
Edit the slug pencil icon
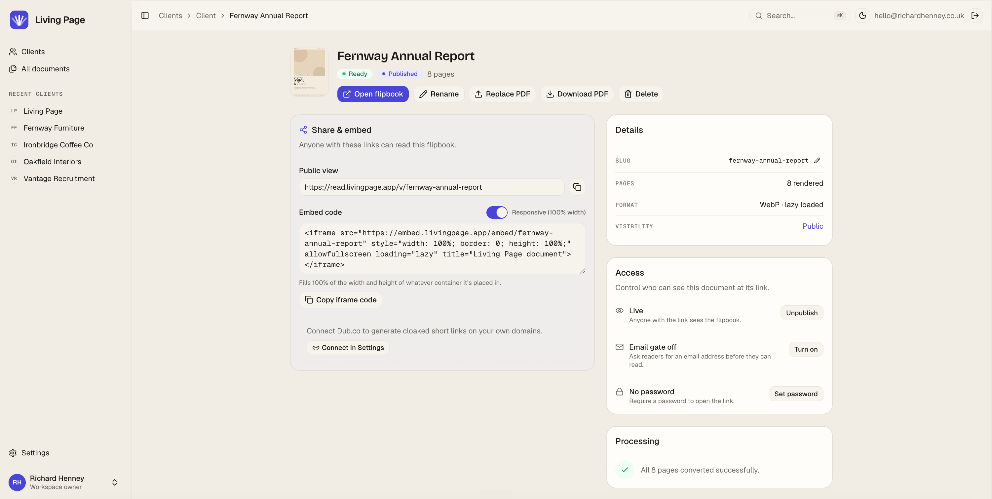pos(817,161)
